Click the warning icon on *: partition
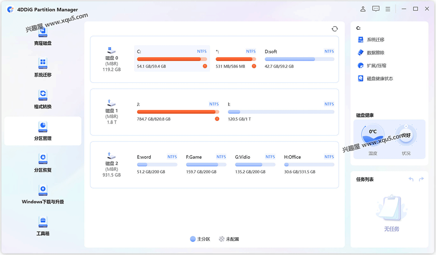The width and height of the screenshot is (436, 255). click(x=254, y=66)
